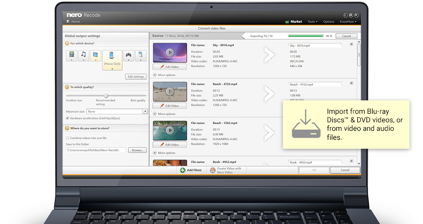This screenshot has height=224, width=423.
Task: Remove Sky - 8016.mp4 from list
Action: click(351, 44)
